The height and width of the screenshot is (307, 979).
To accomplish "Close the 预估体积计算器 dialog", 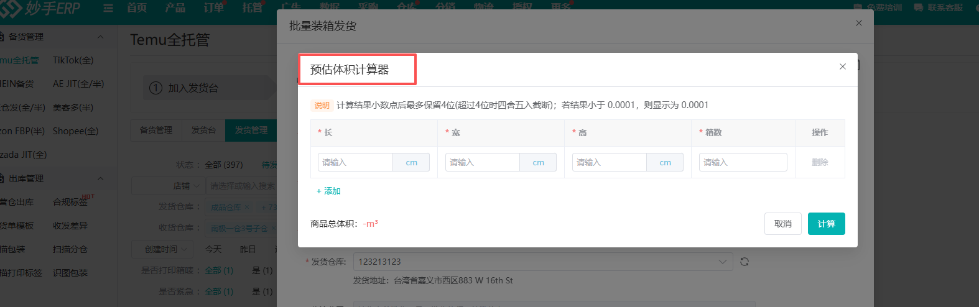I will coord(843,66).
